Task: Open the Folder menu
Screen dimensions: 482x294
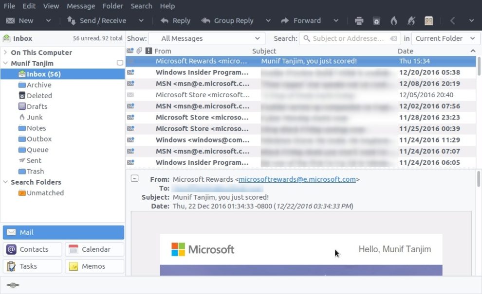Action: point(113,6)
